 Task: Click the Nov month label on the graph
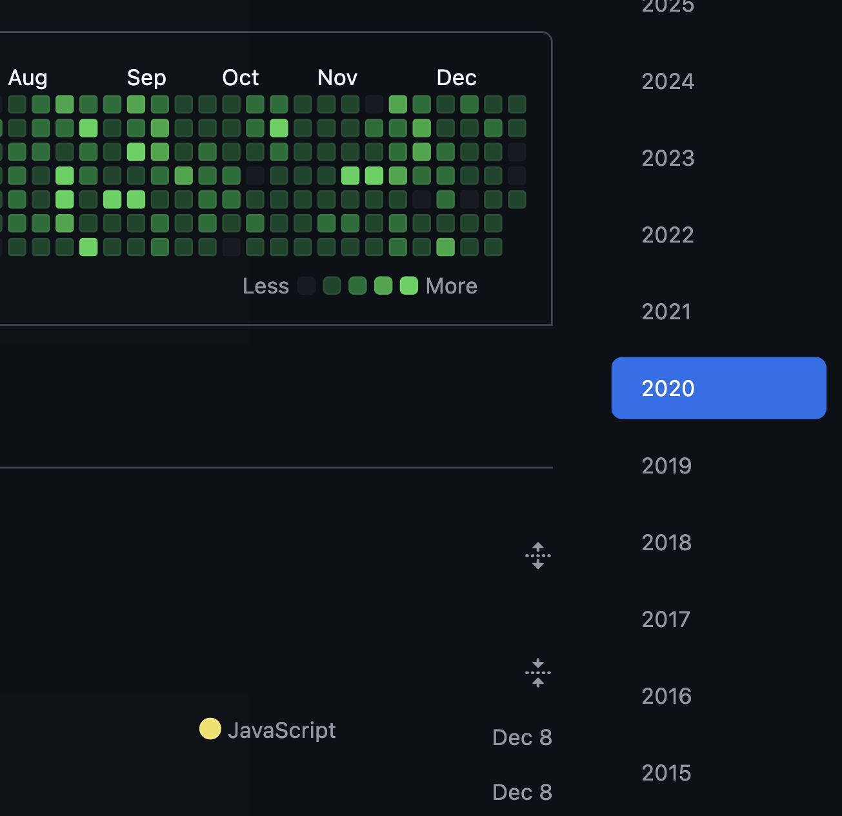pos(337,77)
